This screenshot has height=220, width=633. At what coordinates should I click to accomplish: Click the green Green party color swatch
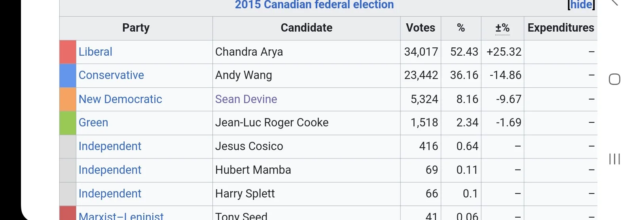(x=68, y=122)
